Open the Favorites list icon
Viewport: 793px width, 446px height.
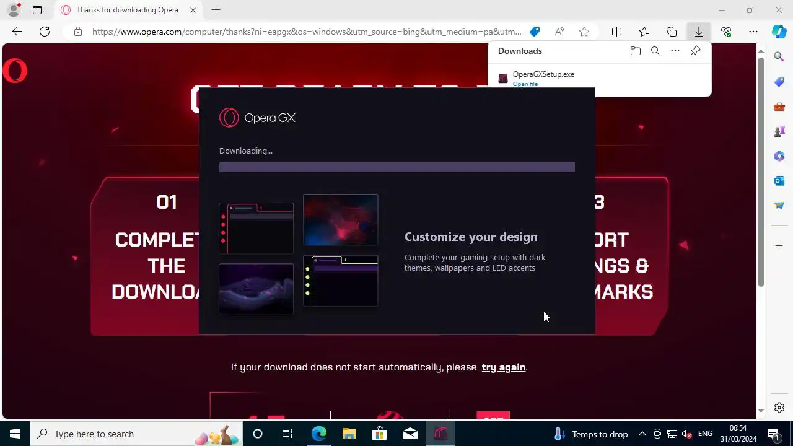pyautogui.click(x=644, y=32)
